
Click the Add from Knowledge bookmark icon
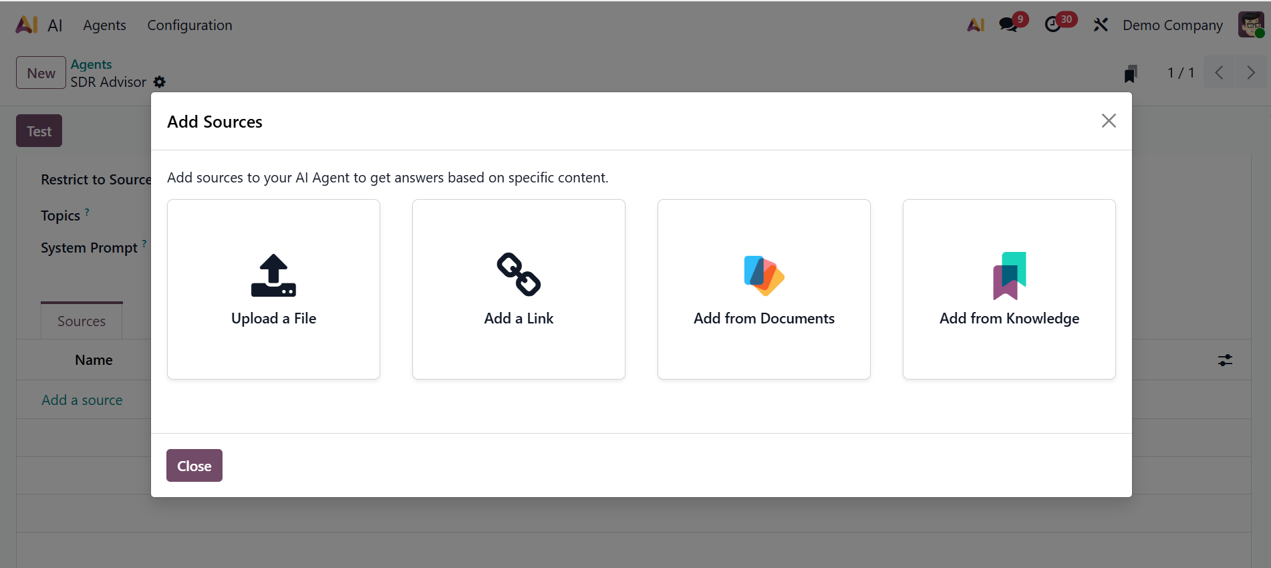[x=1009, y=275]
